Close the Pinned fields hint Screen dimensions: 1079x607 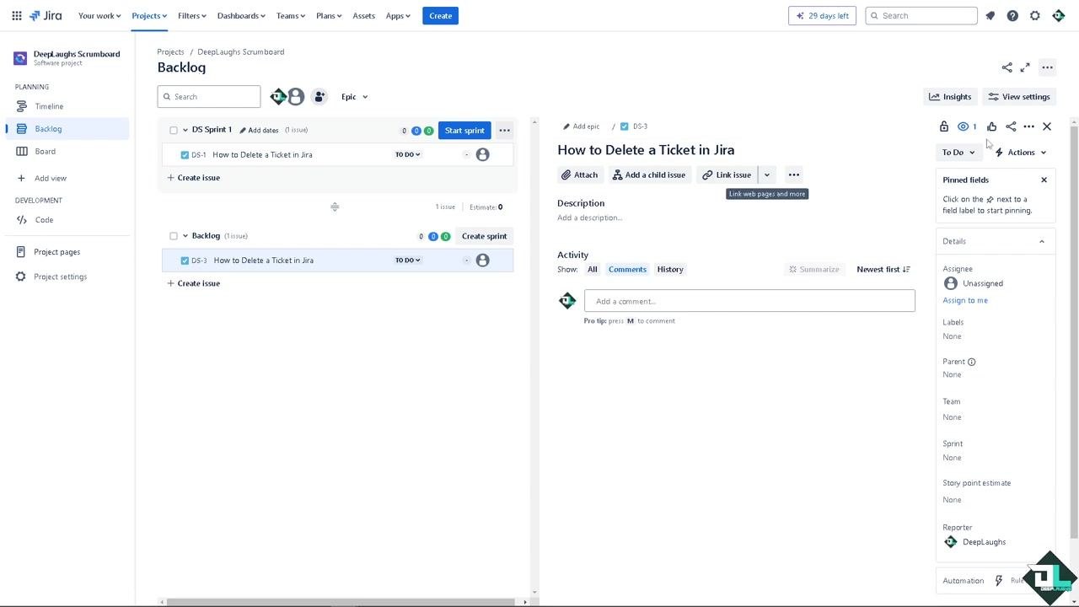1044,180
